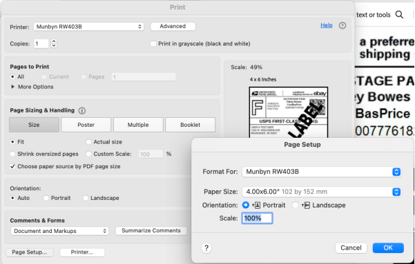Select the Pages range radio button
415x264 pixels.
point(84,77)
